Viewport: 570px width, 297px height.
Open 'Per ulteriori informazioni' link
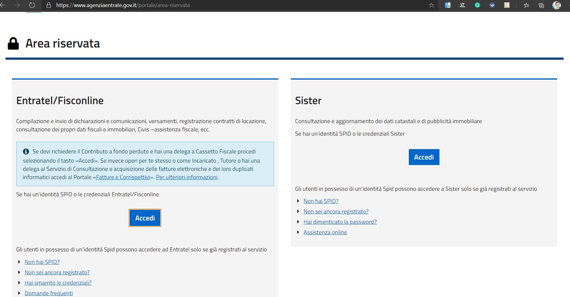[x=187, y=177]
